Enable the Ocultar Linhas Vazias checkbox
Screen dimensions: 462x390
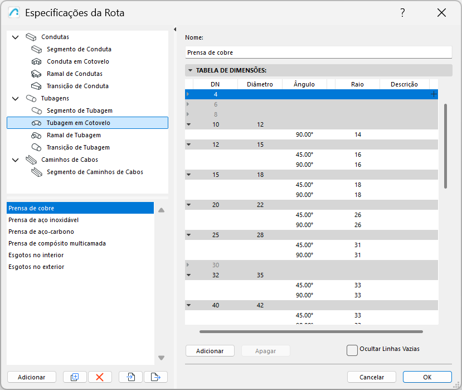(x=352, y=350)
